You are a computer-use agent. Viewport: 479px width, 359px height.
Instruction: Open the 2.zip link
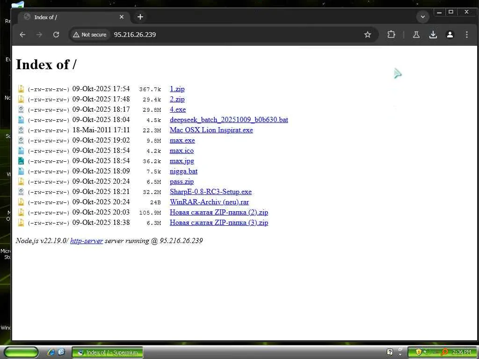pos(177,99)
